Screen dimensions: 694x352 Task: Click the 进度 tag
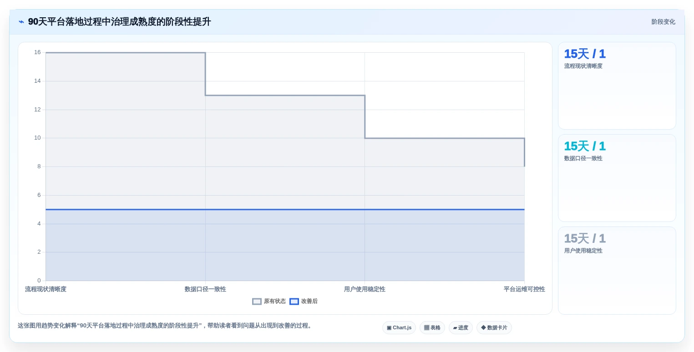pos(461,327)
